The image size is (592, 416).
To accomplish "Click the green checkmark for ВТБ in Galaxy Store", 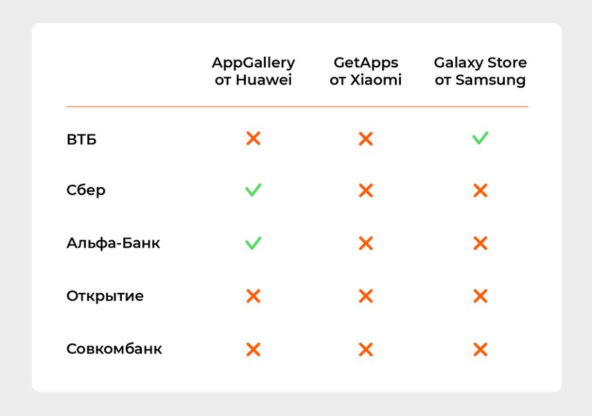I will tap(481, 138).
